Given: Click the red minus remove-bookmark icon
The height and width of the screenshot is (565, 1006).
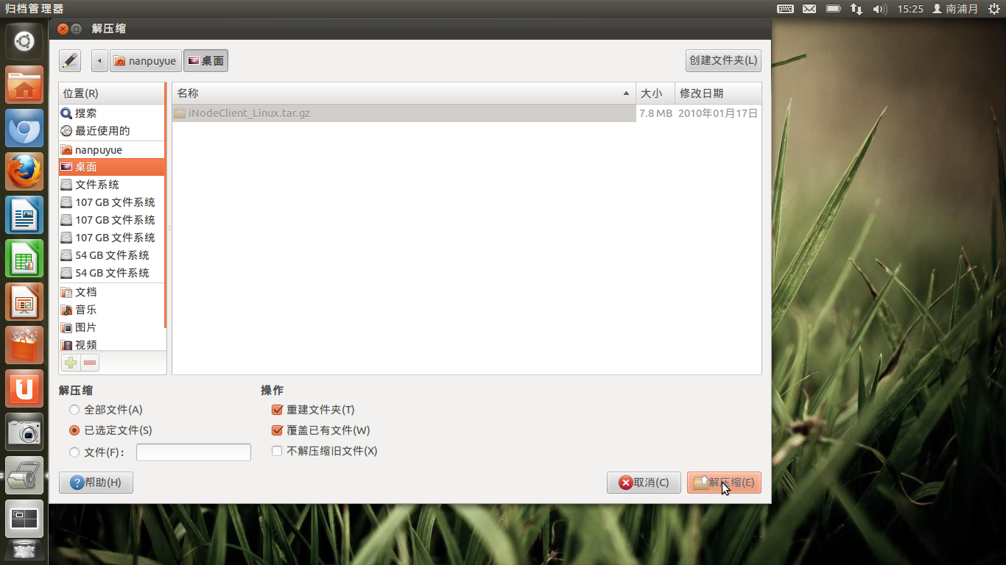Looking at the screenshot, I should pos(90,362).
